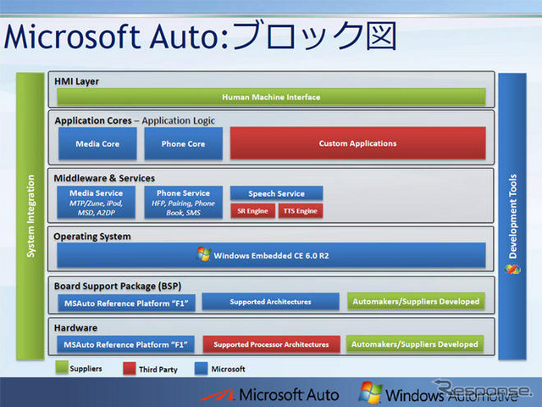Image resolution: width=542 pixels, height=407 pixels.
Task: Select Hardware MSAuto Reference Platform "F1" block
Action: pyautogui.click(x=126, y=345)
